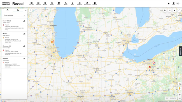
Task: Switch to the hierarchy groups tab
Action: point(8,10)
